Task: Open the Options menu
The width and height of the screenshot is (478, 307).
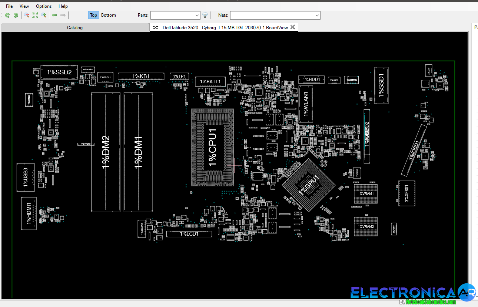Action: tap(44, 6)
